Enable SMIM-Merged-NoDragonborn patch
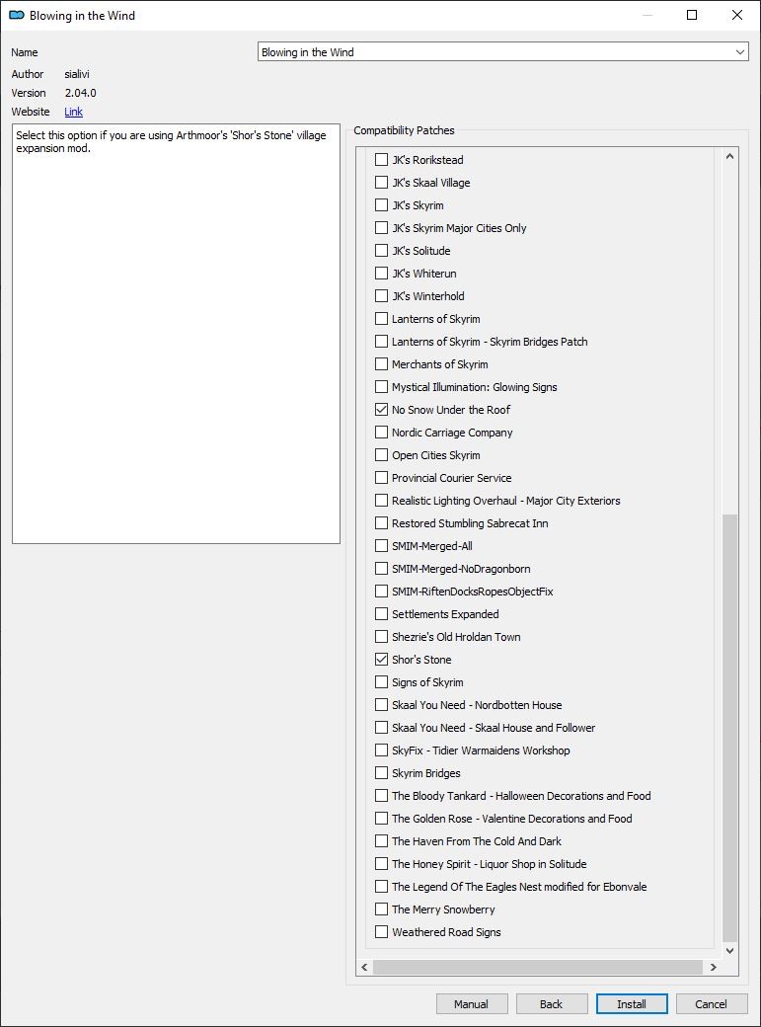761x1027 pixels. coord(381,569)
